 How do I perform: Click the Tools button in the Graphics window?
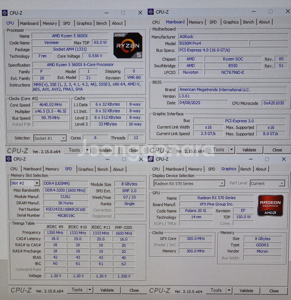point(216,290)
